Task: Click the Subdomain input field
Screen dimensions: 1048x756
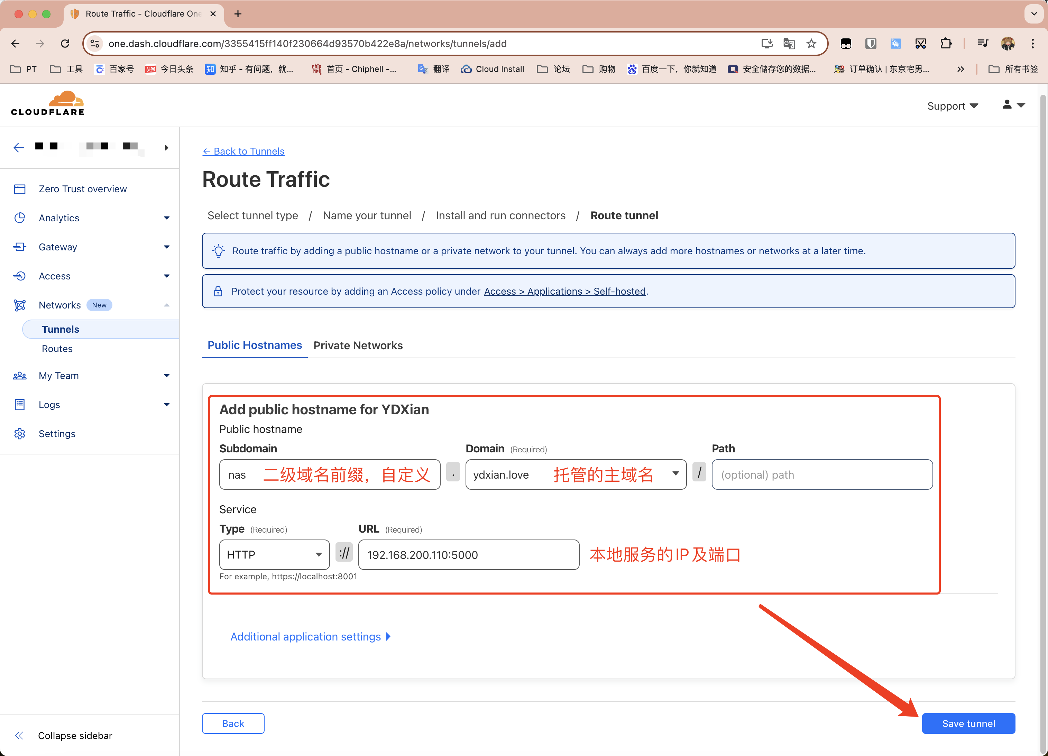Action: 330,474
